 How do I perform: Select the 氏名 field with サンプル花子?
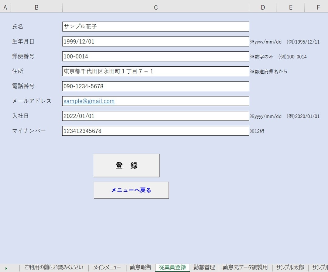click(x=155, y=26)
